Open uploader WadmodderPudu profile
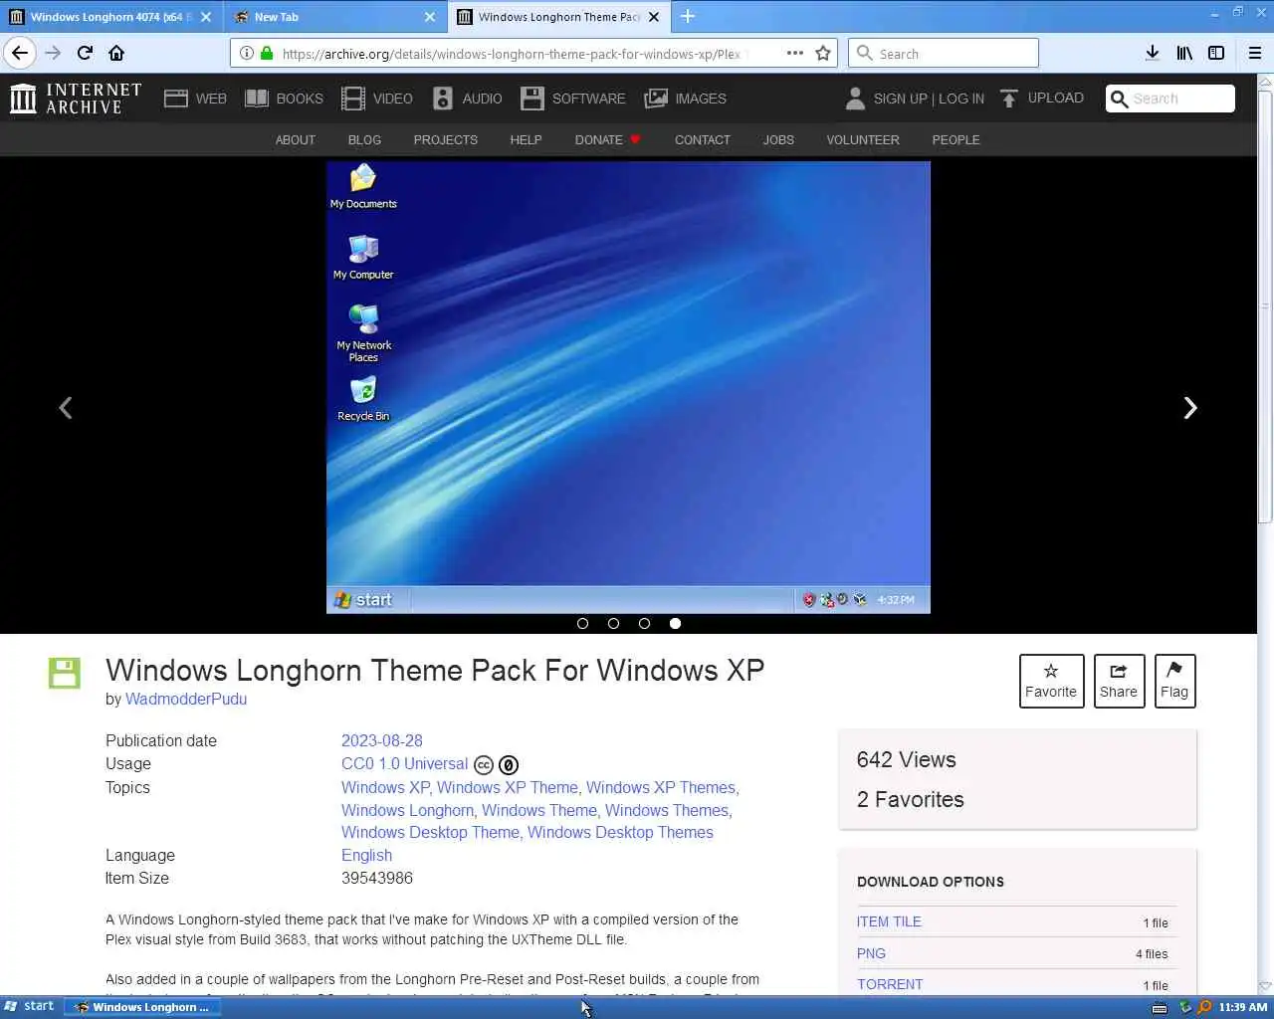Screen dimensions: 1274x1019 (186, 699)
